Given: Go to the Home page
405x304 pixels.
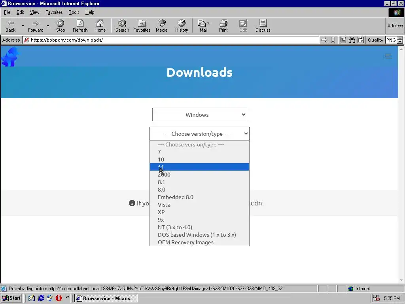Looking at the screenshot, I should click(x=100, y=26).
